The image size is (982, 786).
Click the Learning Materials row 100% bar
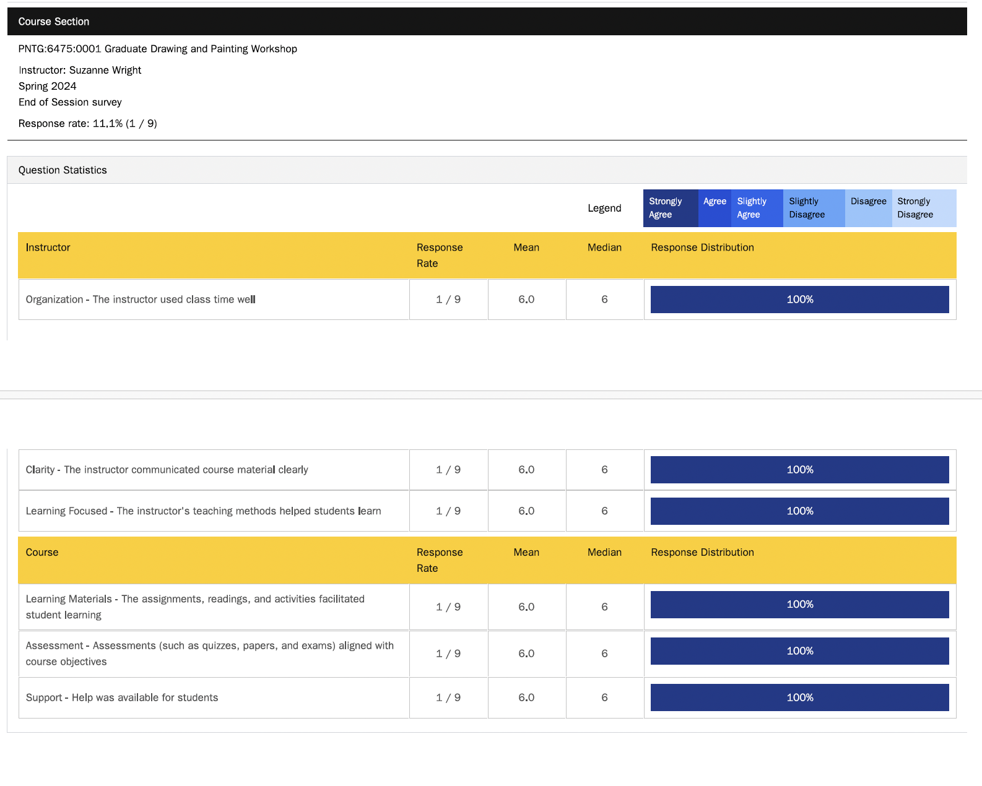pos(800,605)
